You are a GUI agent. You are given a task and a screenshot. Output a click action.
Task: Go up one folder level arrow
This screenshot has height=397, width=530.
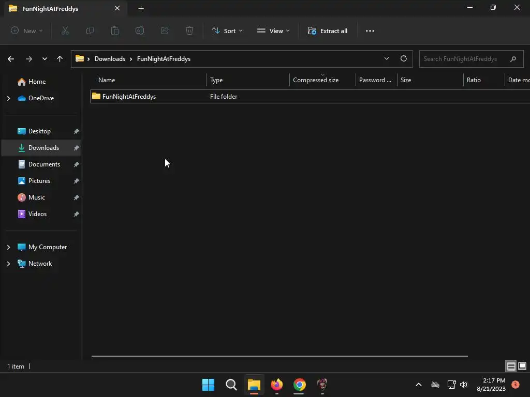pyautogui.click(x=60, y=59)
